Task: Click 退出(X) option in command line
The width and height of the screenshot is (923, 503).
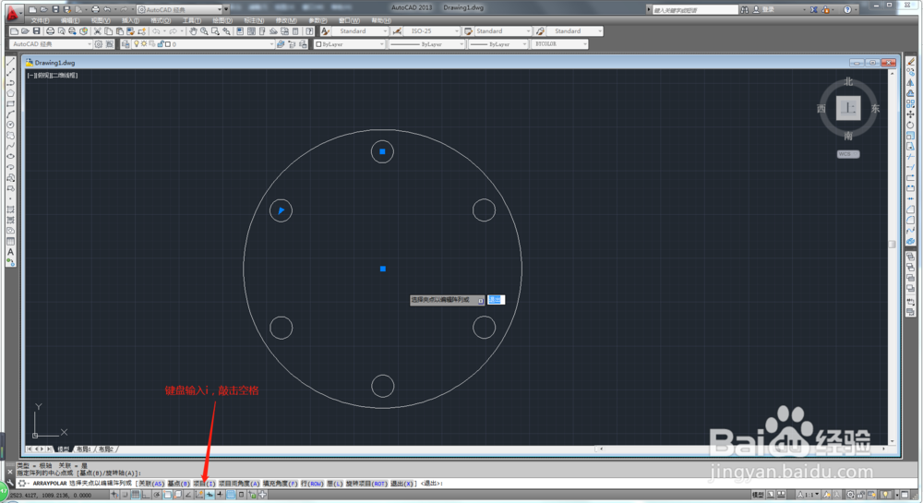Action: pyautogui.click(x=402, y=484)
